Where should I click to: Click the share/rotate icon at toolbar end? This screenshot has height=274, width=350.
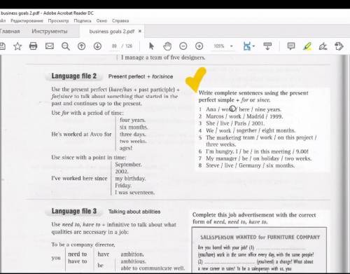339,46
